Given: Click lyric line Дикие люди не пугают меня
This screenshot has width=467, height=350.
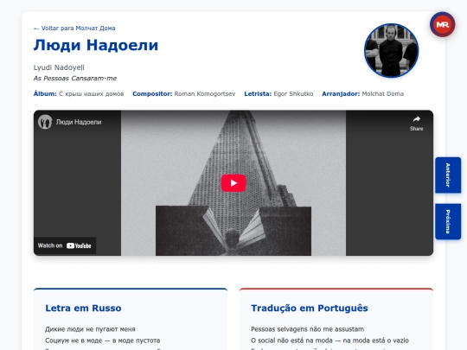Looking at the screenshot, I should point(90,329).
